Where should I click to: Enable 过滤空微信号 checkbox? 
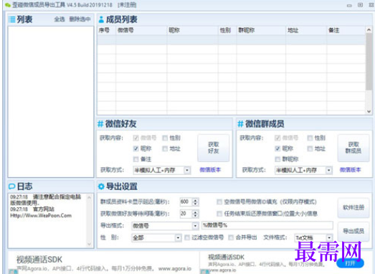tap(187, 237)
